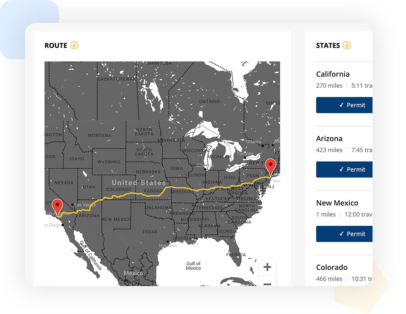406x314 pixels.
Task: Click the Arizona Permit button
Action: (344, 170)
